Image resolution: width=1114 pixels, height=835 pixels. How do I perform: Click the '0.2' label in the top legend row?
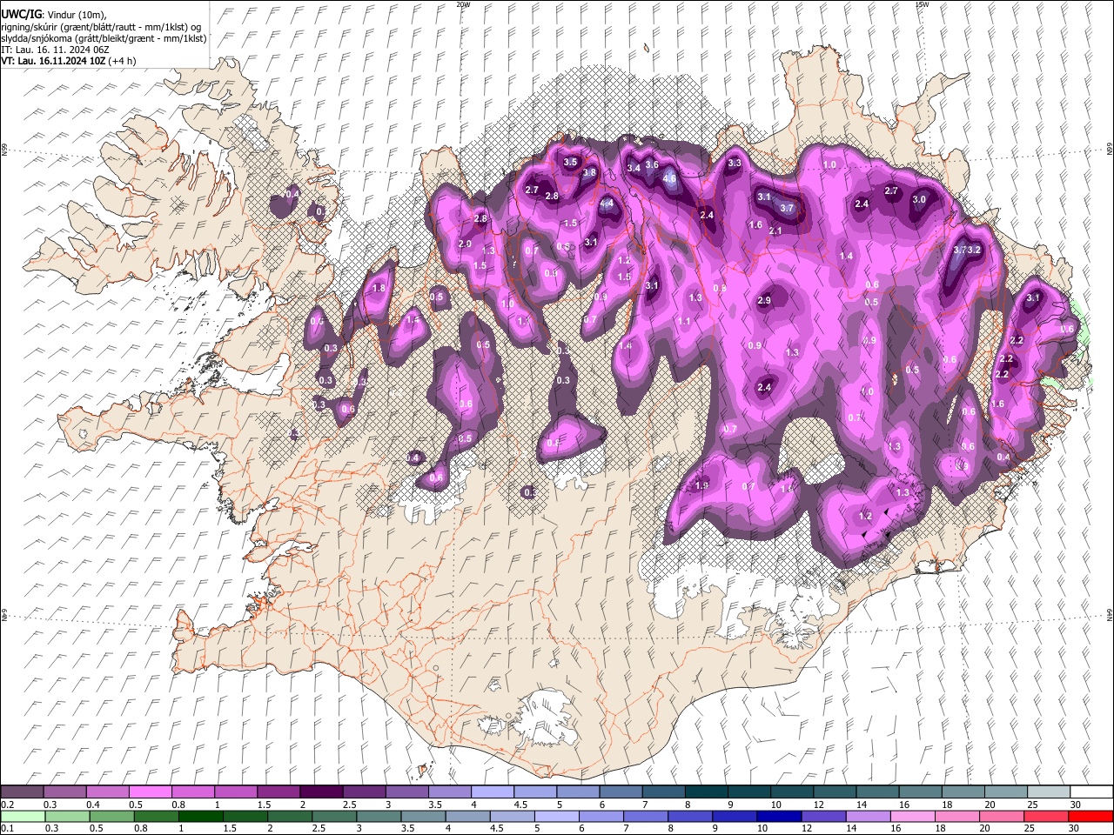pyautogui.click(x=8, y=804)
